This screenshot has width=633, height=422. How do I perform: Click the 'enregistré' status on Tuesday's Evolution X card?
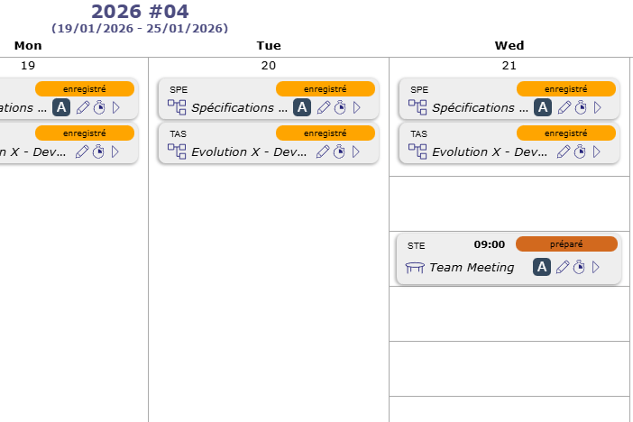point(325,133)
